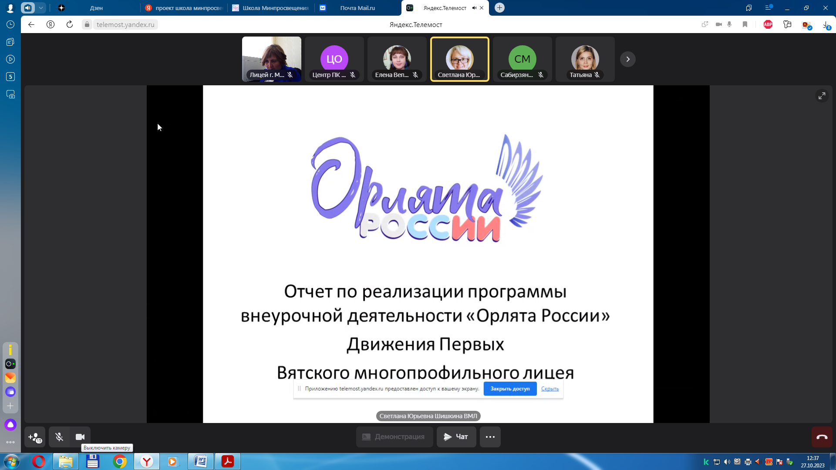The image size is (836, 470).
Task: Turn off your camera in Telemost
Action: coord(80,437)
